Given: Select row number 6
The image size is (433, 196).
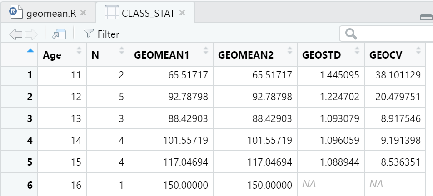Looking at the screenshot, I should coord(19,185).
